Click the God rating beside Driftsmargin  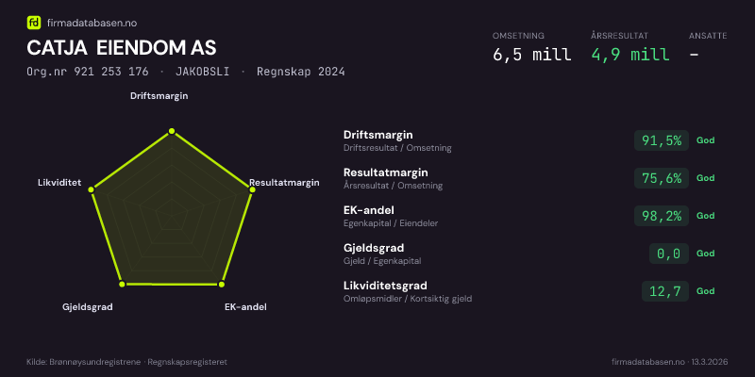pos(706,140)
